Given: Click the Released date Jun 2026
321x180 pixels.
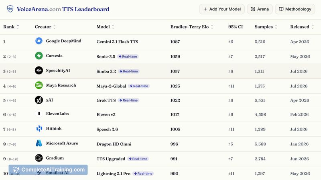Looking at the screenshot, I should click(299, 159).
